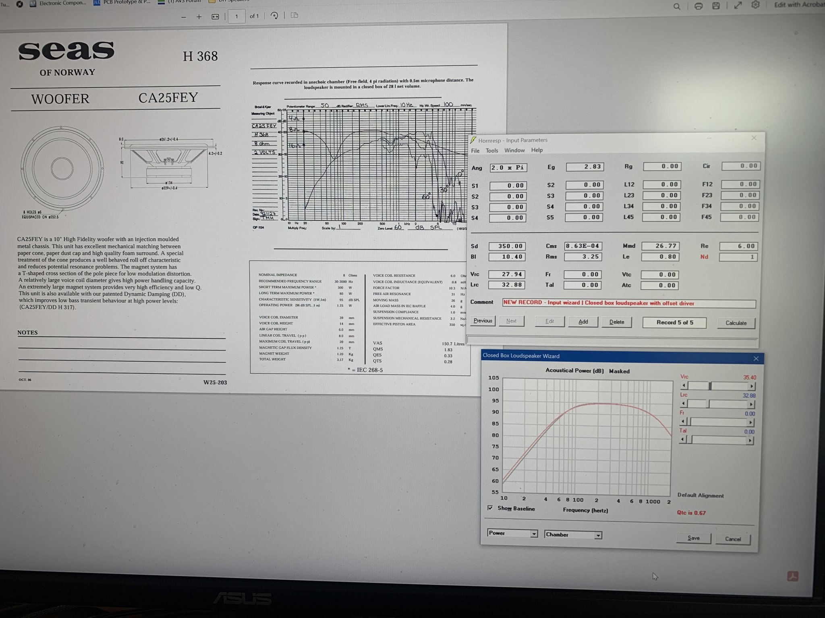This screenshot has width=825, height=618.
Task: Click the Vrc slider thumb
Action: [710, 386]
